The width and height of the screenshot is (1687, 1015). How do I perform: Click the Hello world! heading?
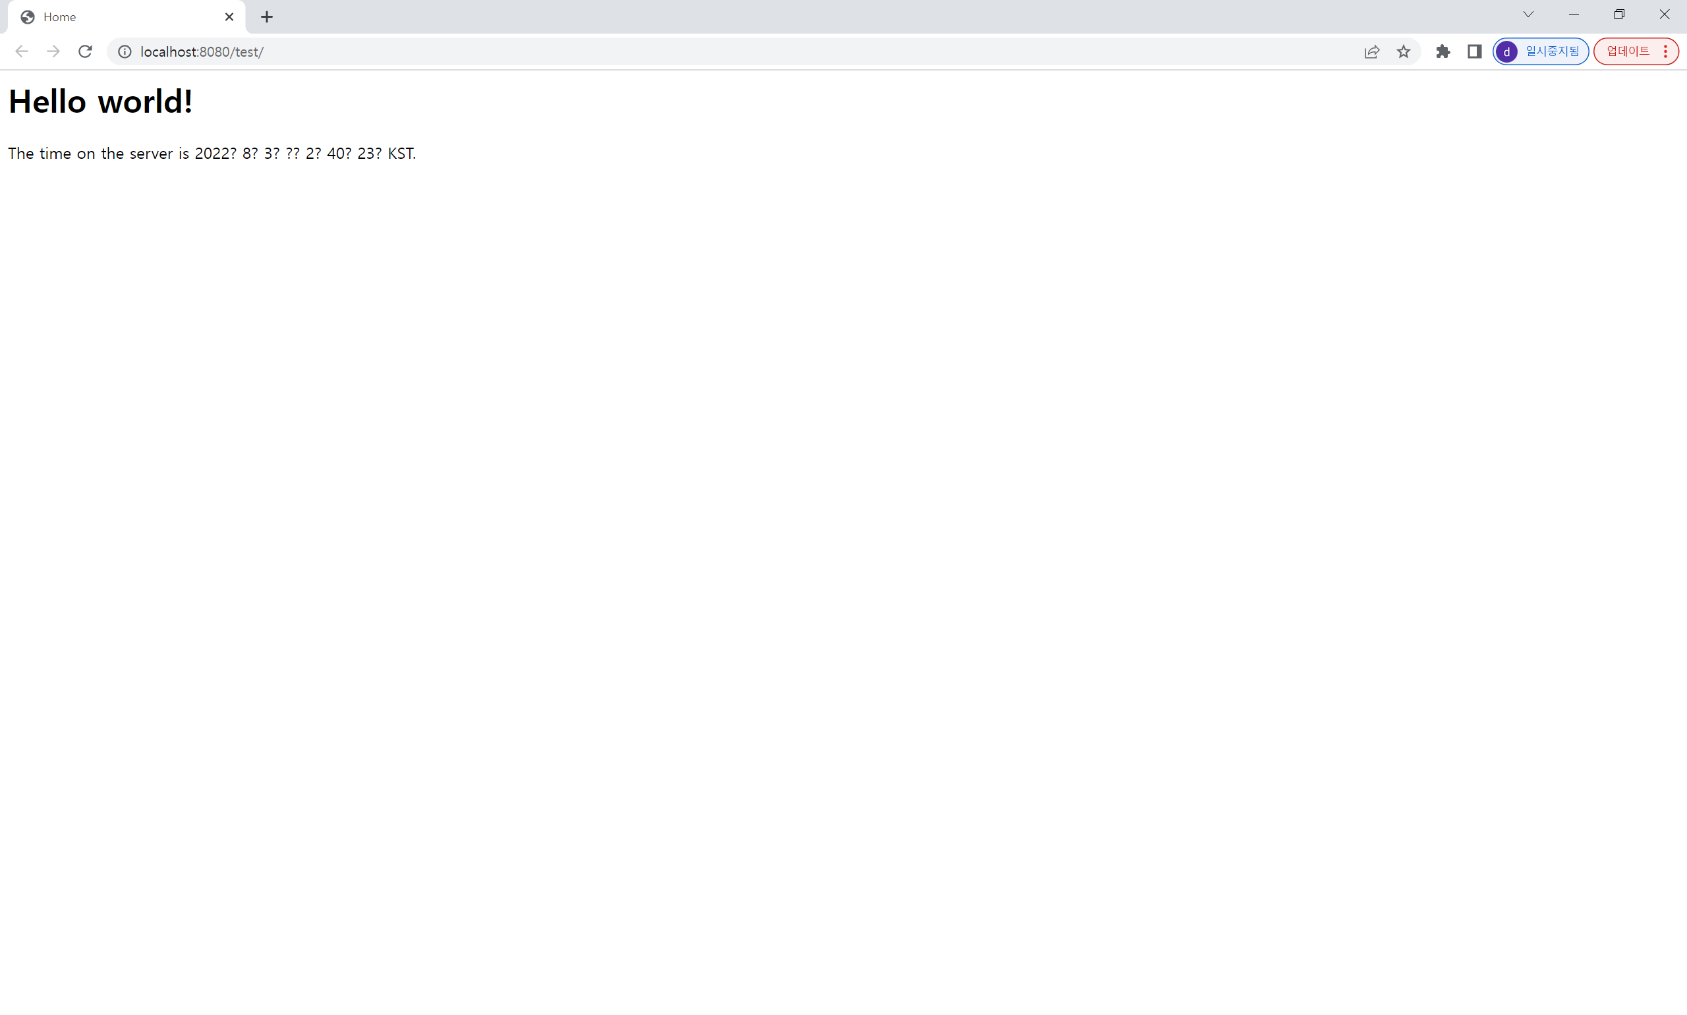[101, 101]
